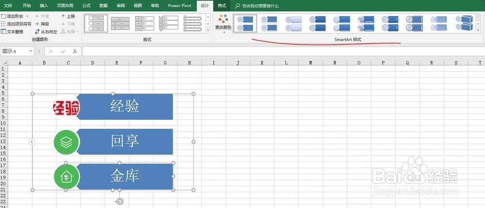Screen dimensions: 485x208
Task: Click the 回享 blue text shape
Action: pyautogui.click(x=125, y=141)
